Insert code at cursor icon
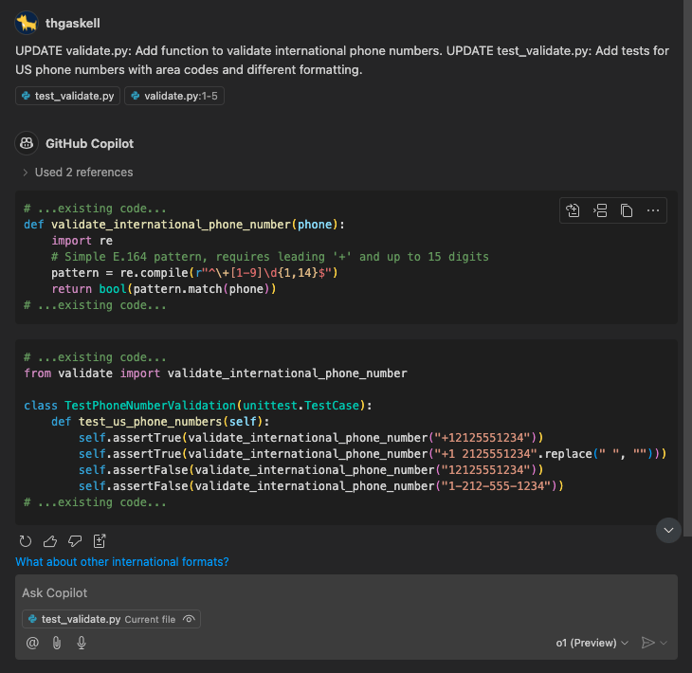 600,210
